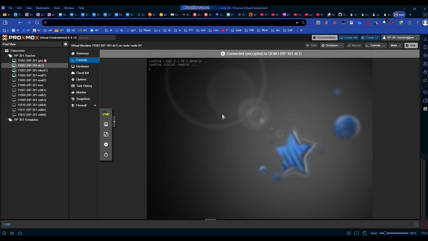Open the Pool View dropdown
This screenshot has width=428, height=241.
32,44
